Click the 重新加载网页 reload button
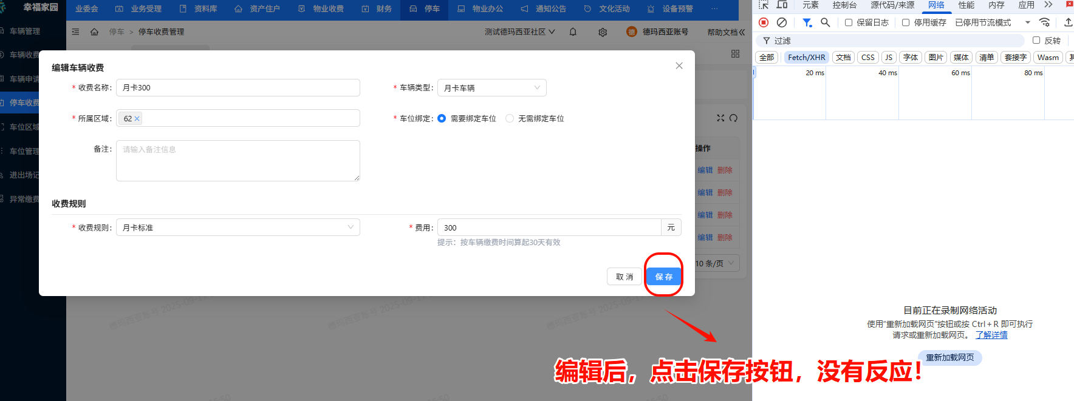 [x=950, y=358]
